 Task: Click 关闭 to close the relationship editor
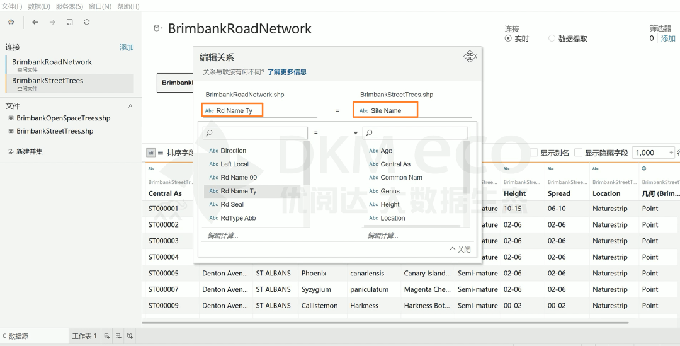click(460, 250)
